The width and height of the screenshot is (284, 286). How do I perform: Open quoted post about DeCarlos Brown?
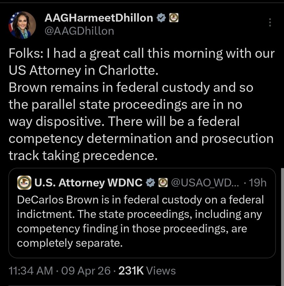click(142, 221)
